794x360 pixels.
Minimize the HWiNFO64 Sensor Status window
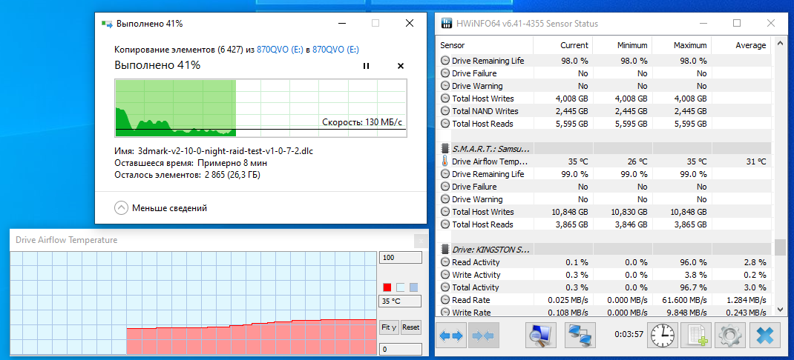(704, 23)
